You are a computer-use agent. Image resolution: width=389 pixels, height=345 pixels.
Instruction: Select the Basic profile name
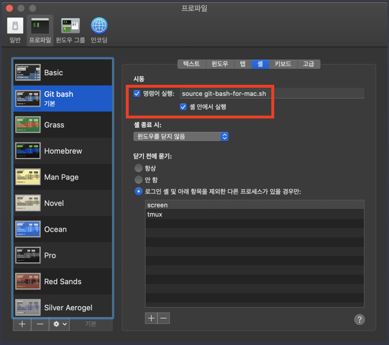pos(53,73)
